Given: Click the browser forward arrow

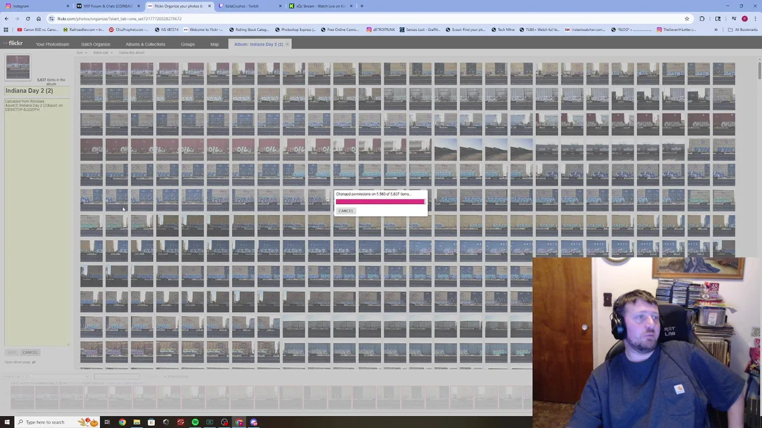Looking at the screenshot, I should [17, 18].
